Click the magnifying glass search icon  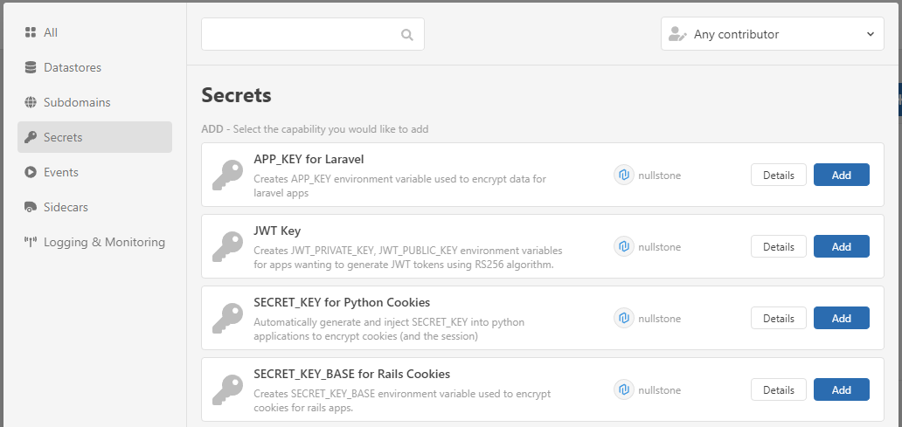pos(406,35)
